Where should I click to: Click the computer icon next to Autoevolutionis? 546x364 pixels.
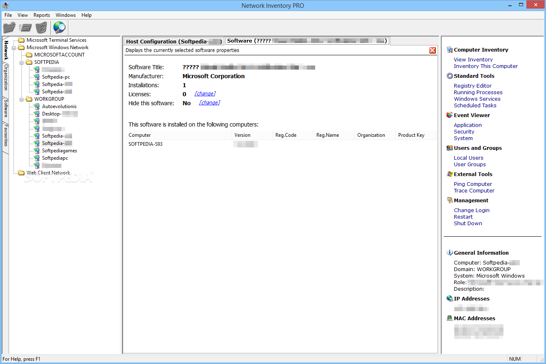pos(37,106)
